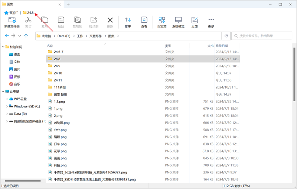Select the file AI绘画.png
The width and height of the screenshot is (297, 189).
pyautogui.click(x=143, y=122)
